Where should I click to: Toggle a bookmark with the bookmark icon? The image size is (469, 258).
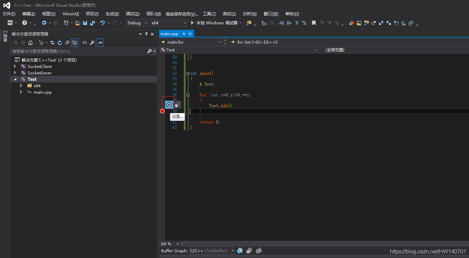314,23
